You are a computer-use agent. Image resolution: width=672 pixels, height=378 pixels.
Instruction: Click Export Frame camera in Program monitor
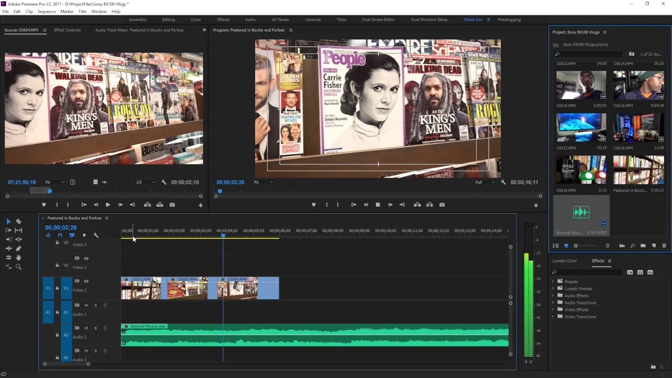point(442,205)
